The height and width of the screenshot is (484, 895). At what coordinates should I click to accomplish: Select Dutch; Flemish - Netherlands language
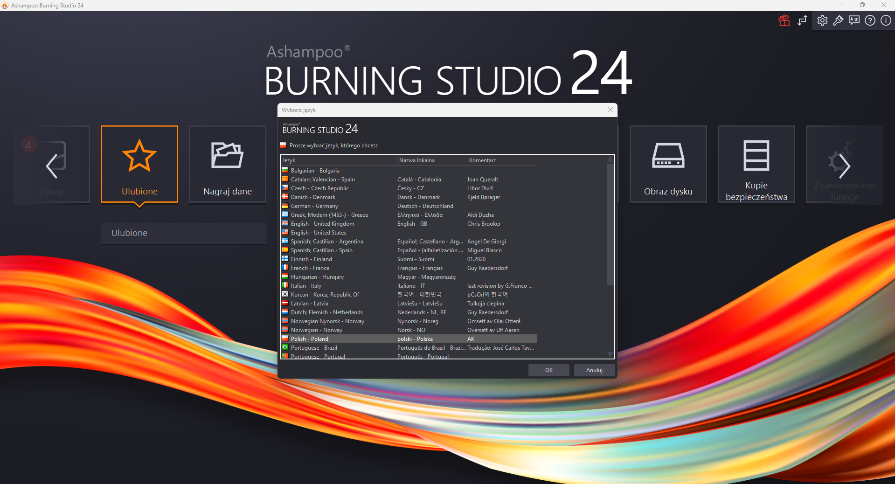pos(409,312)
